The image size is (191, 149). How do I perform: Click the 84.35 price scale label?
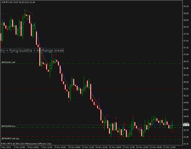click(186, 117)
